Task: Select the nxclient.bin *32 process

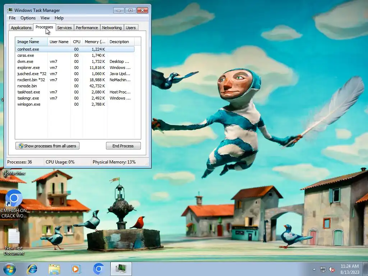Action: tap(75, 80)
